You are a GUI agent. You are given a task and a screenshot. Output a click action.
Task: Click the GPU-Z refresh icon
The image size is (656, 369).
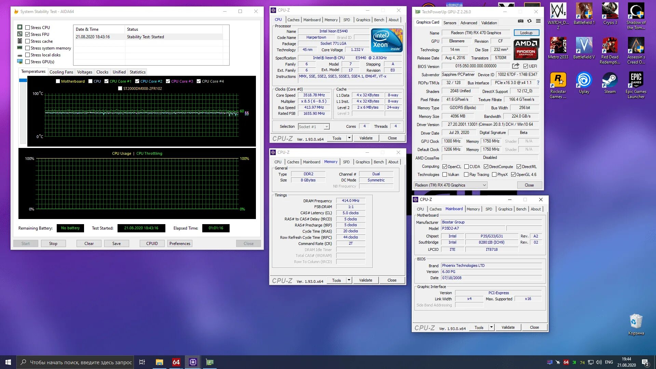(529, 21)
